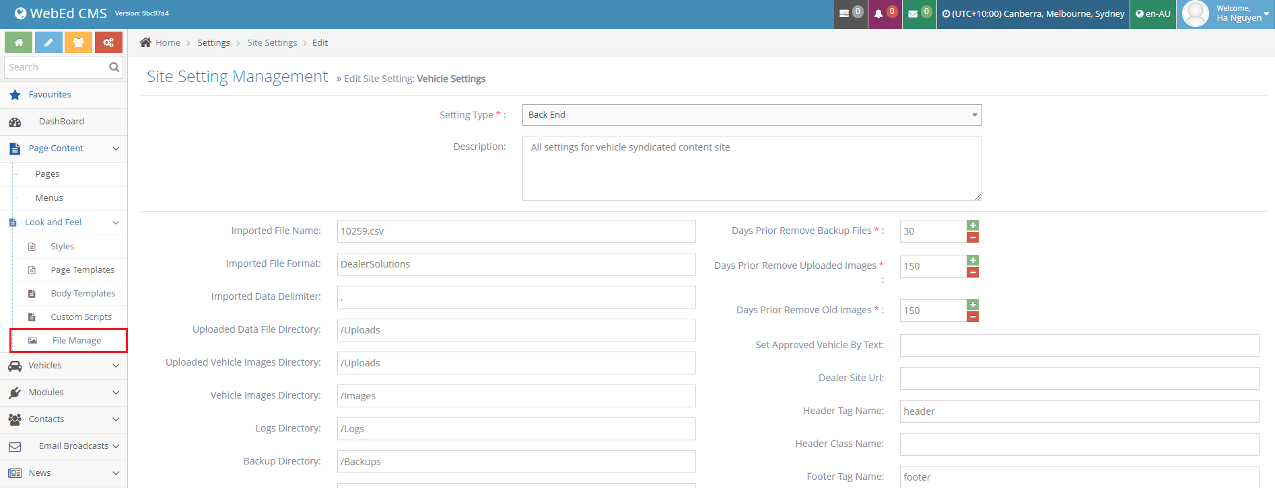The width and height of the screenshot is (1275, 488).
Task: Click the Imported File Name field
Action: click(516, 231)
